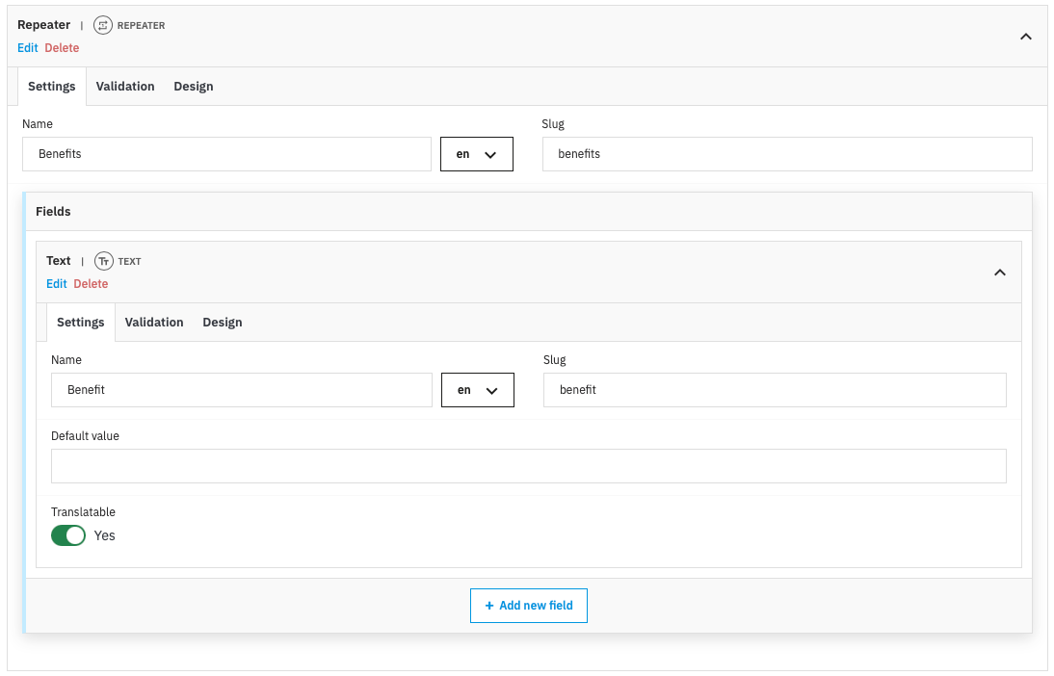Open the language dropdown beside Benefits name
Viewport: 1054px width, 676px height.
(476, 154)
